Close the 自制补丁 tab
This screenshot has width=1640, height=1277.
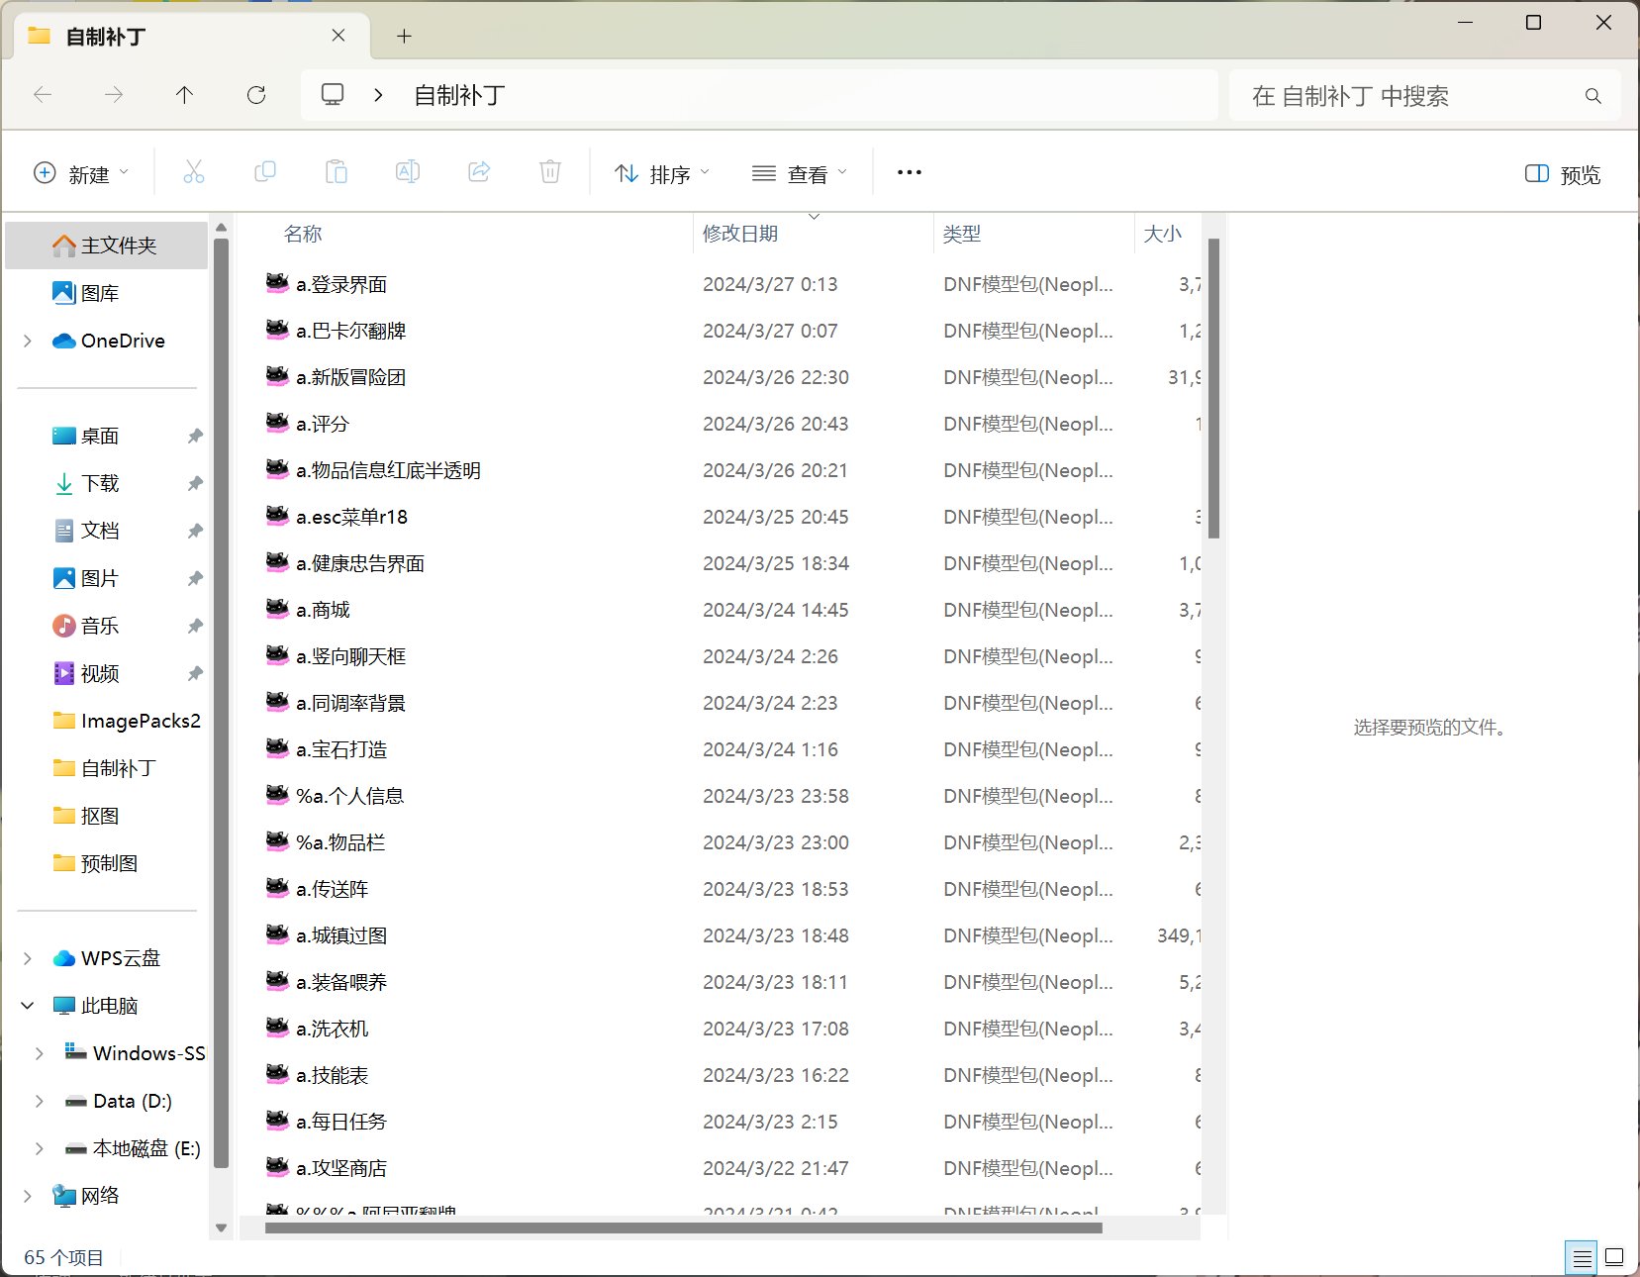coord(338,36)
